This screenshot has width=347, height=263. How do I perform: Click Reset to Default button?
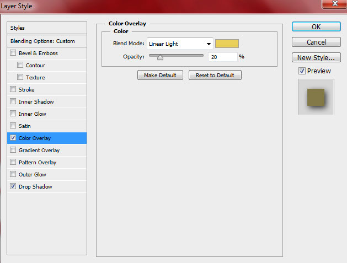[x=215, y=75]
